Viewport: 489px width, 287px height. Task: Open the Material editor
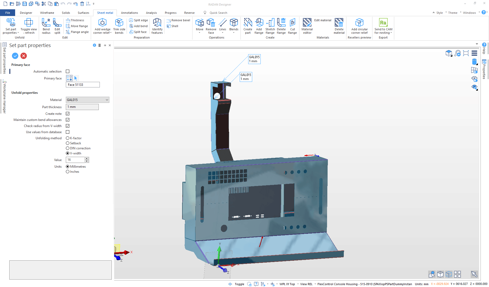point(307,23)
